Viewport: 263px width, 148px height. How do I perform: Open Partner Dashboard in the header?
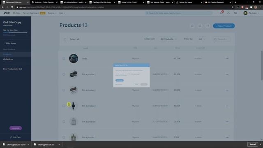point(31,13)
